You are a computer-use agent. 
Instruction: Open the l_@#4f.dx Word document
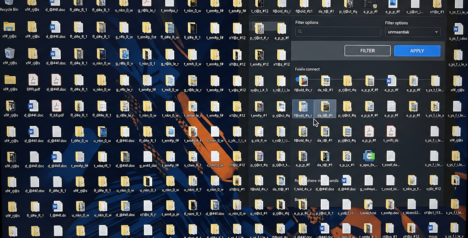pyautogui.click(x=57, y=207)
